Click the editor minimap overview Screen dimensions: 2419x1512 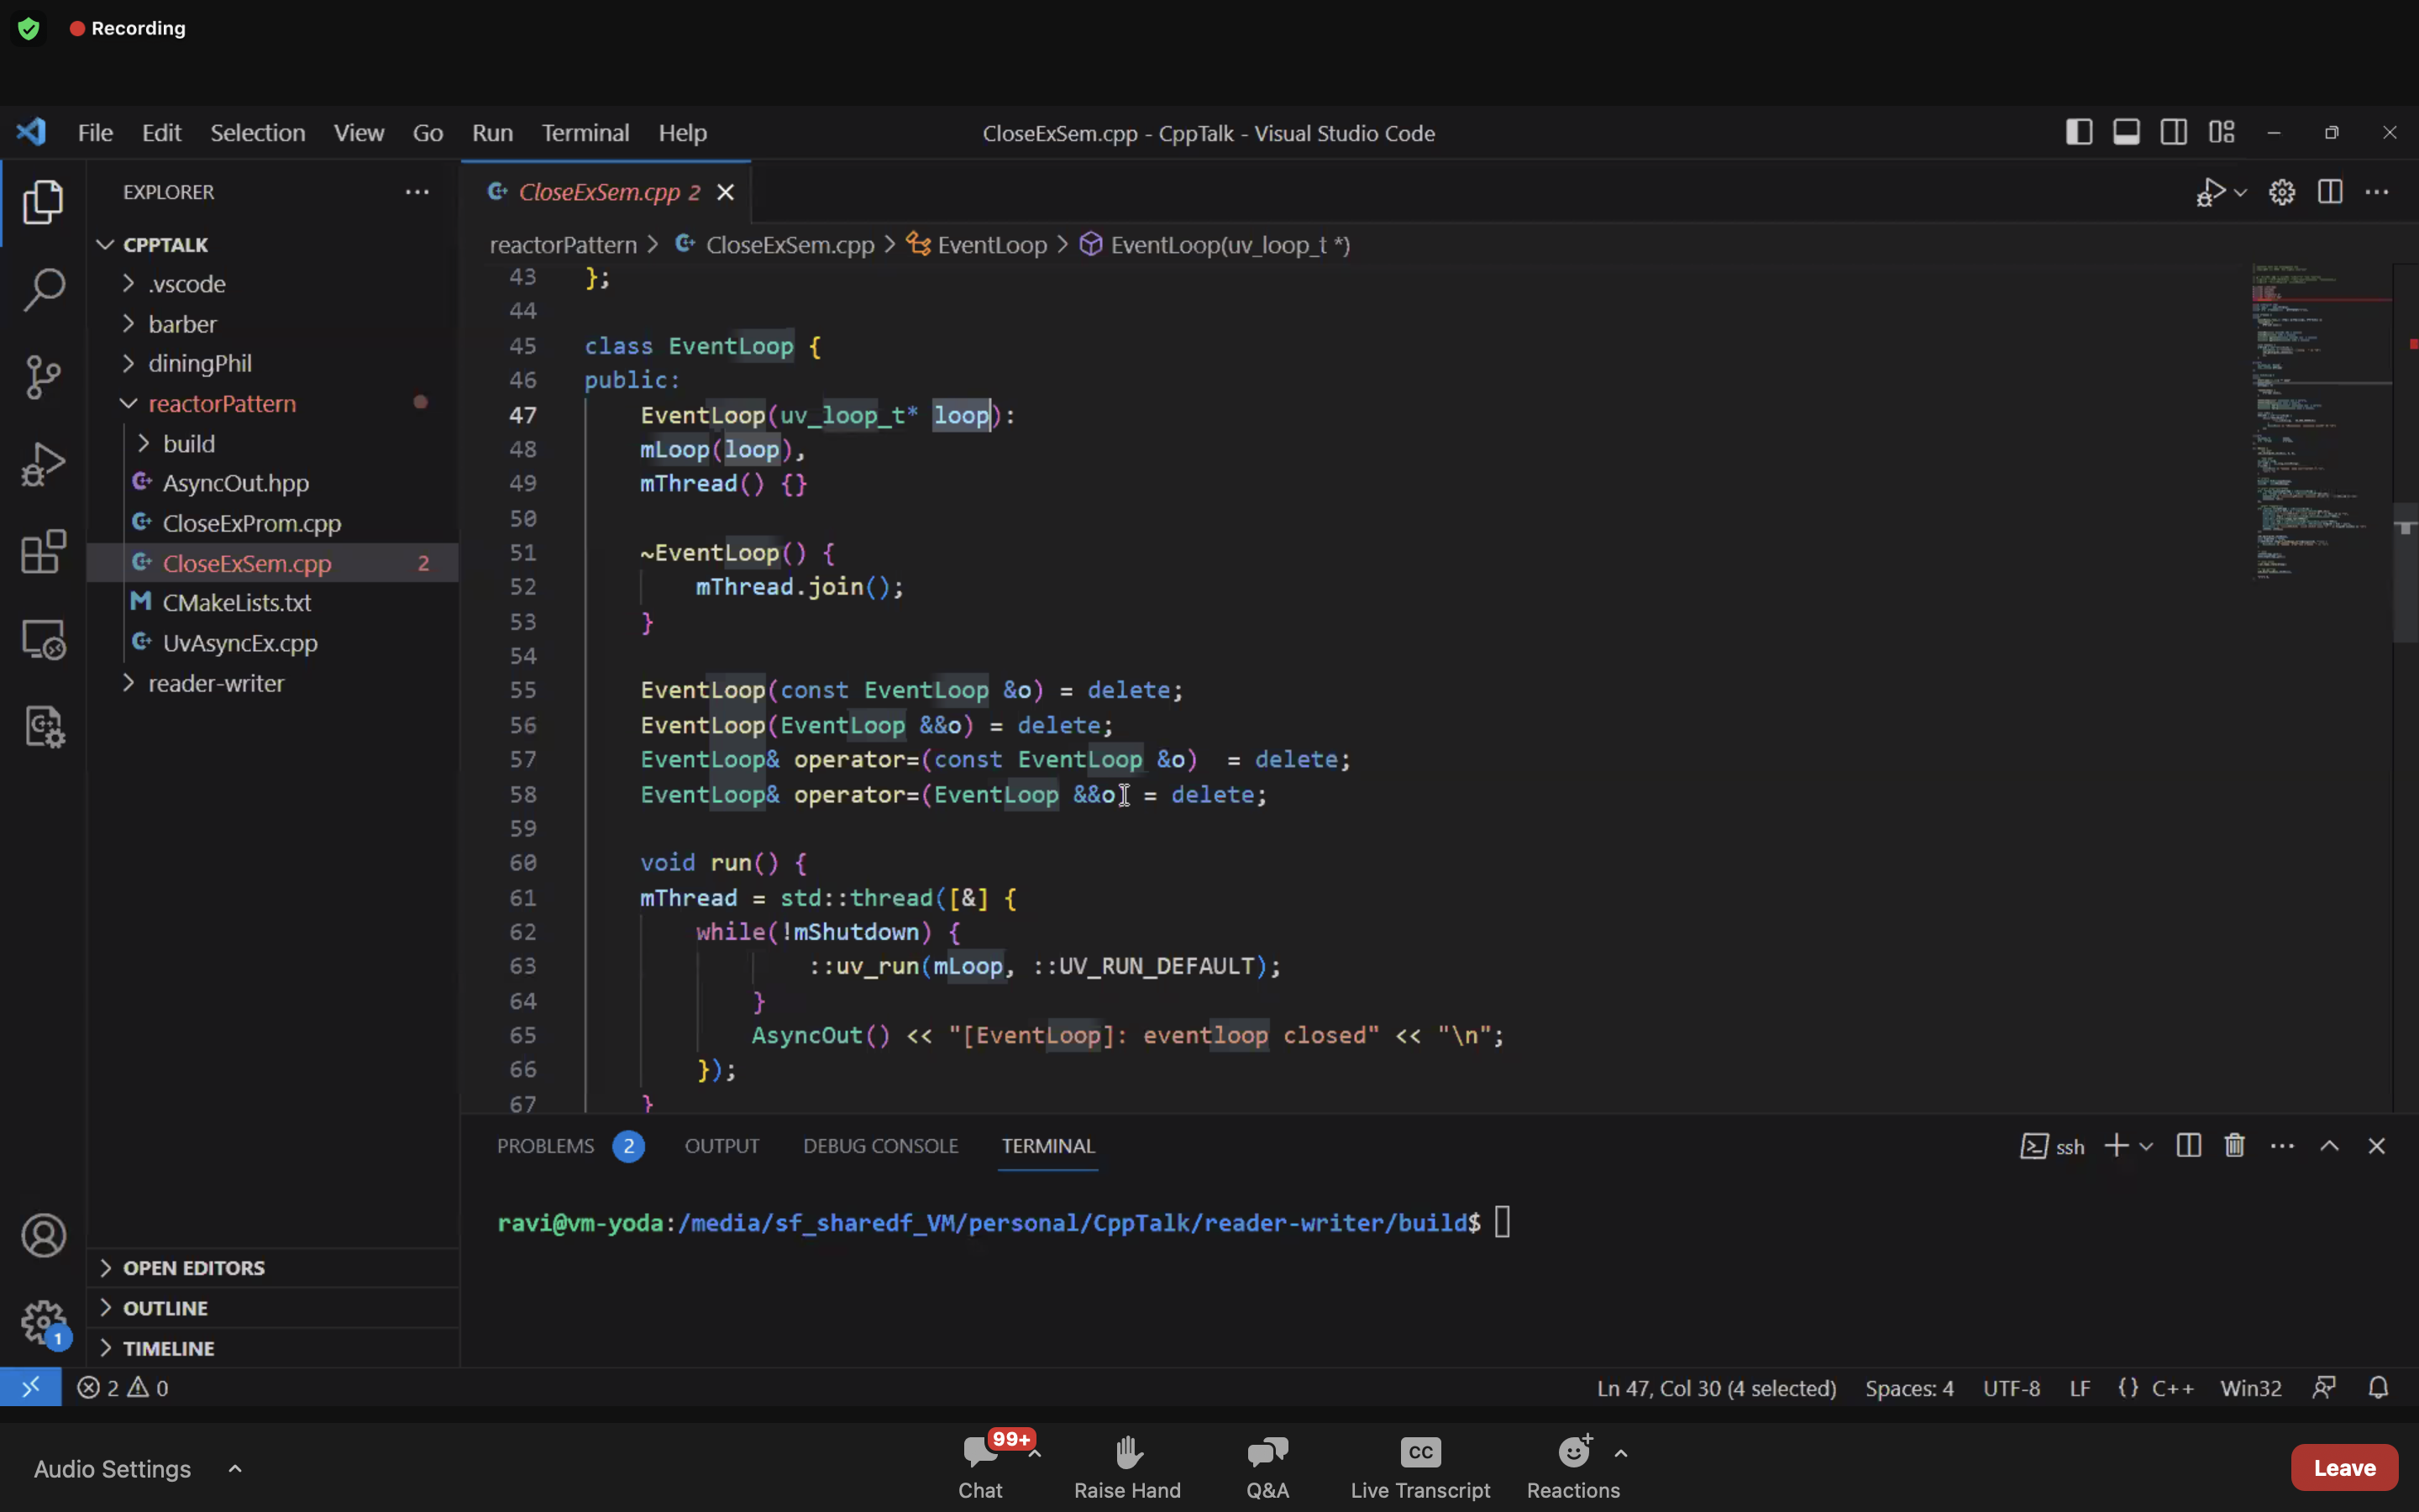(2321, 420)
